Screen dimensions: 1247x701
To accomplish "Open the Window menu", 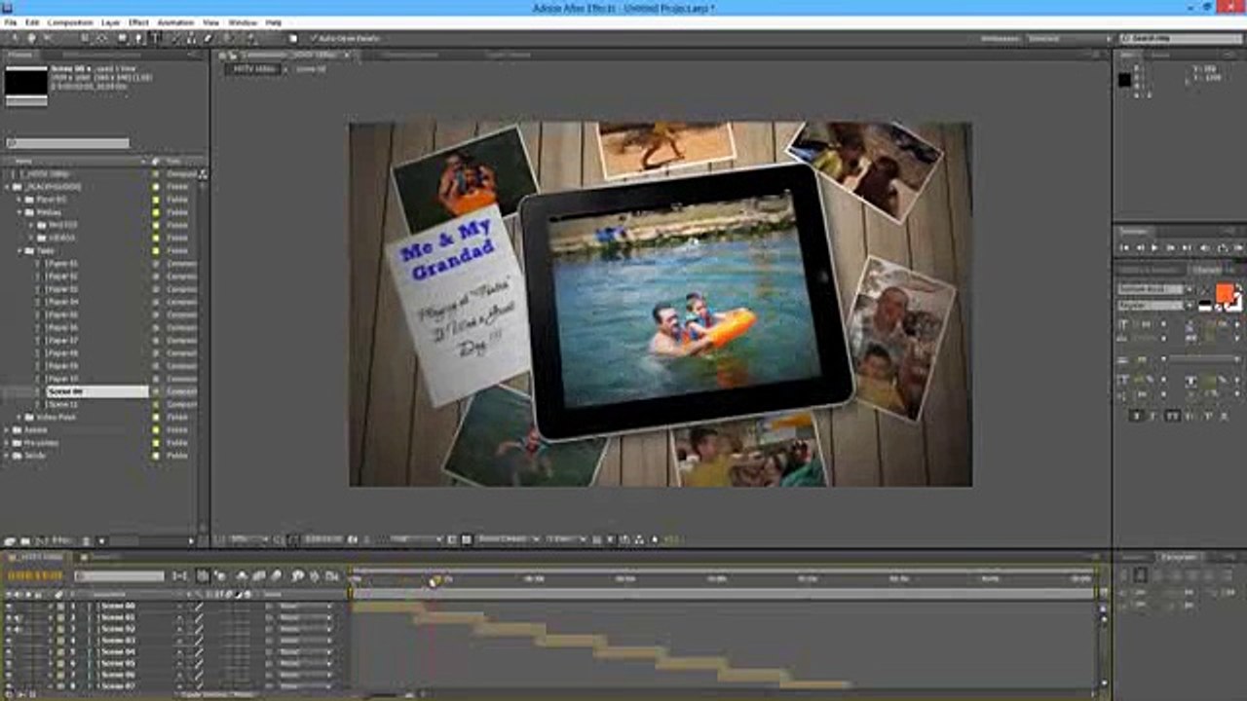I will tap(243, 22).
